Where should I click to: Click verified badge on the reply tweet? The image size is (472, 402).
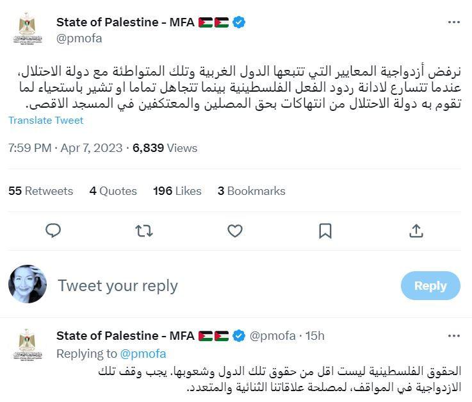(x=239, y=335)
